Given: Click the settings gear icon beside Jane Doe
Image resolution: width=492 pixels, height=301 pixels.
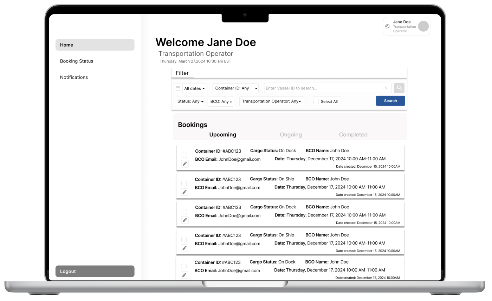Looking at the screenshot, I should click(x=387, y=26).
